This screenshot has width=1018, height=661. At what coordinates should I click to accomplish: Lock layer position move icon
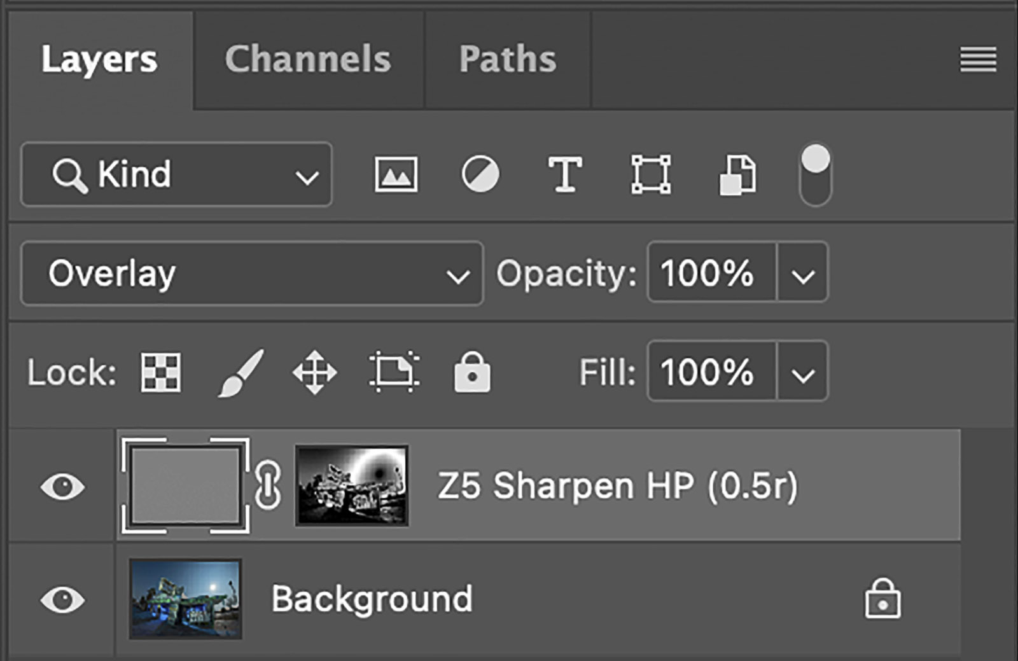tap(314, 372)
